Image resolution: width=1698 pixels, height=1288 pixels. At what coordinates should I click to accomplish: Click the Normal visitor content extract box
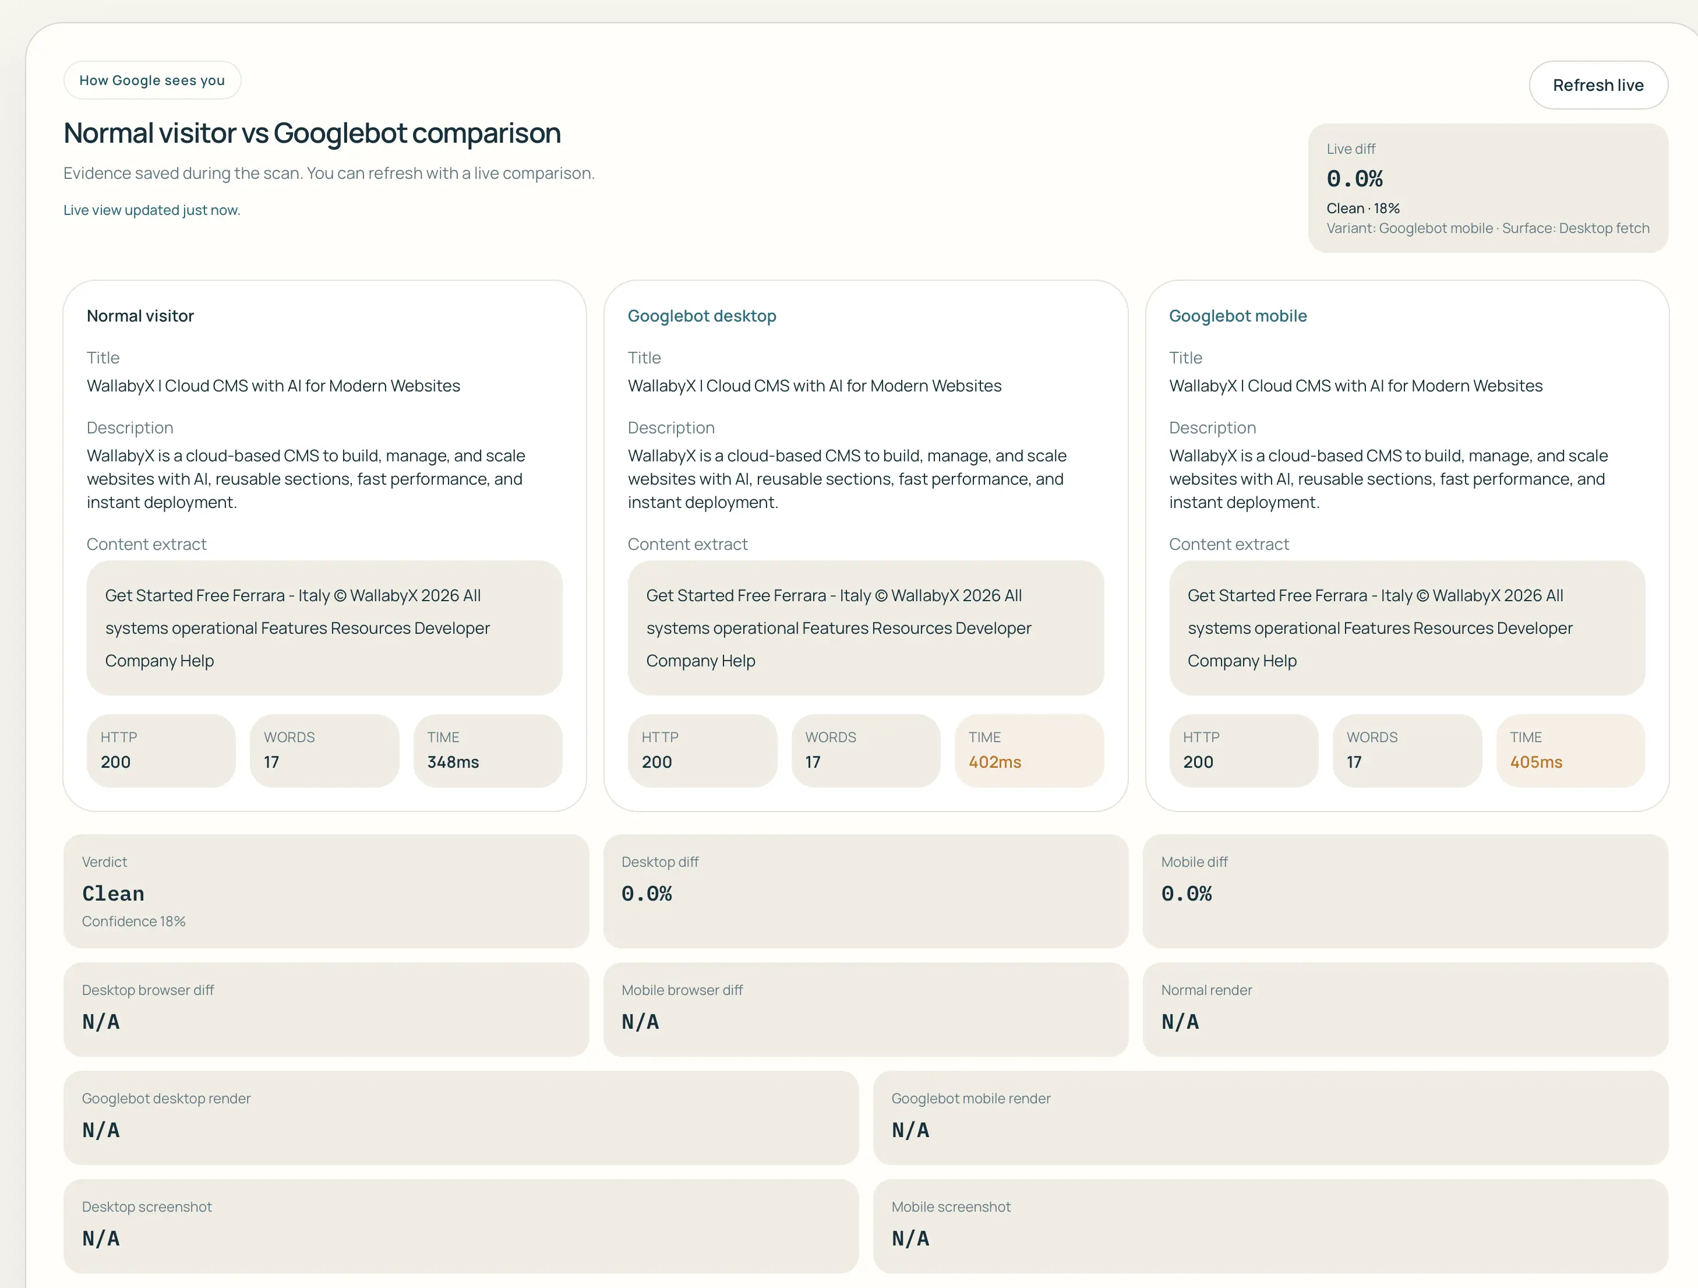(324, 628)
